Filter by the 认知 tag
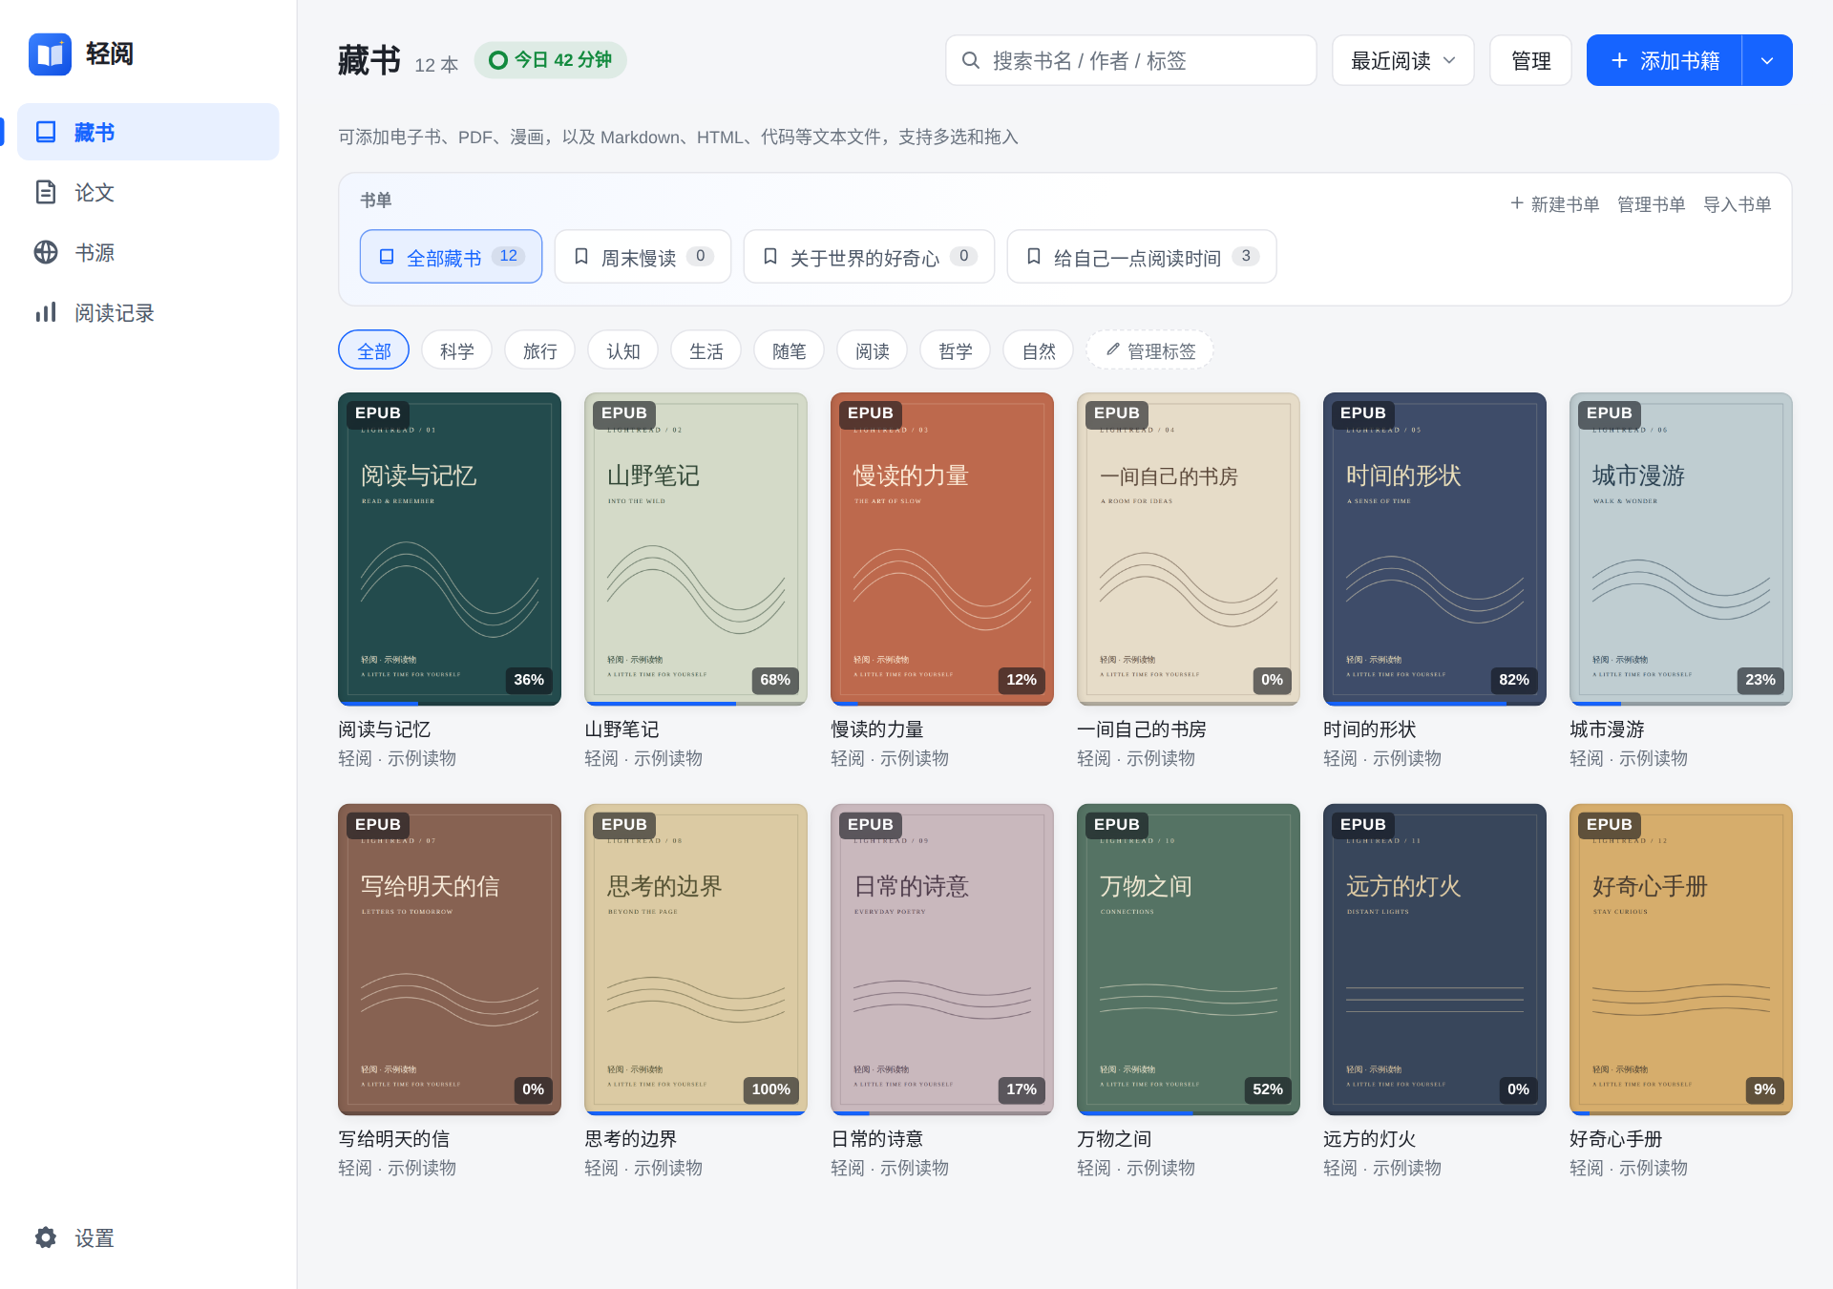Viewport: 1833px width, 1289px height. [622, 350]
